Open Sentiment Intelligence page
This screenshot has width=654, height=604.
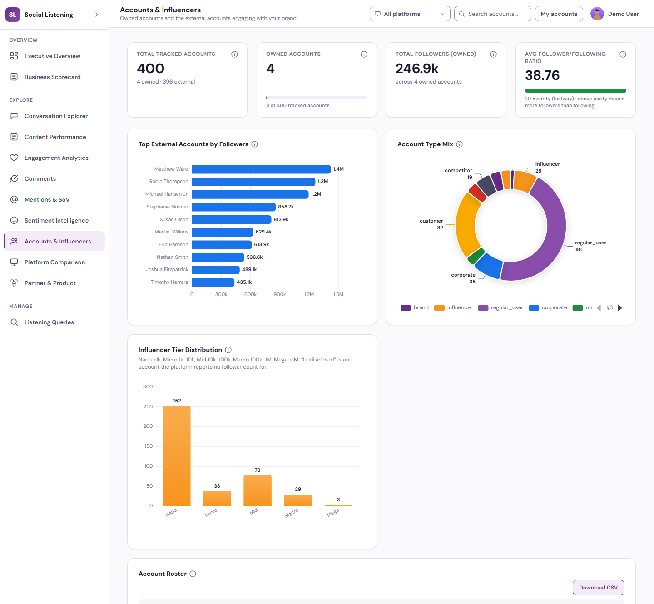tap(54, 220)
